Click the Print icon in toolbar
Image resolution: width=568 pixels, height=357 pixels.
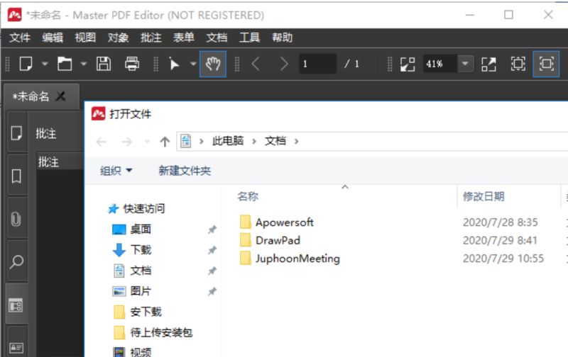132,64
